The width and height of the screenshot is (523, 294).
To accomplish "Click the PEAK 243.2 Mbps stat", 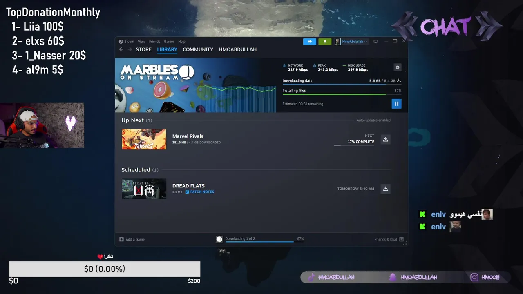I will click(x=326, y=67).
